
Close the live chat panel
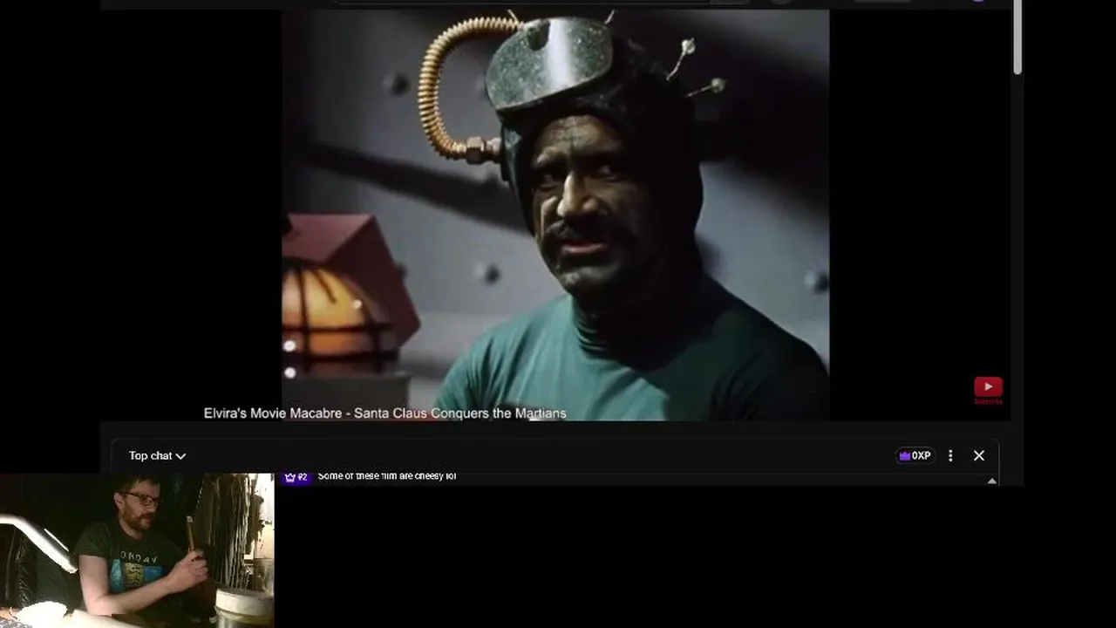pyautogui.click(x=979, y=455)
